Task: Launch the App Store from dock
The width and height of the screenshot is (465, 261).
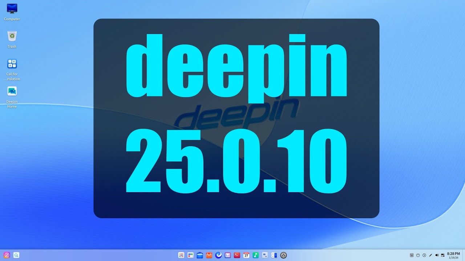Action: (209, 255)
